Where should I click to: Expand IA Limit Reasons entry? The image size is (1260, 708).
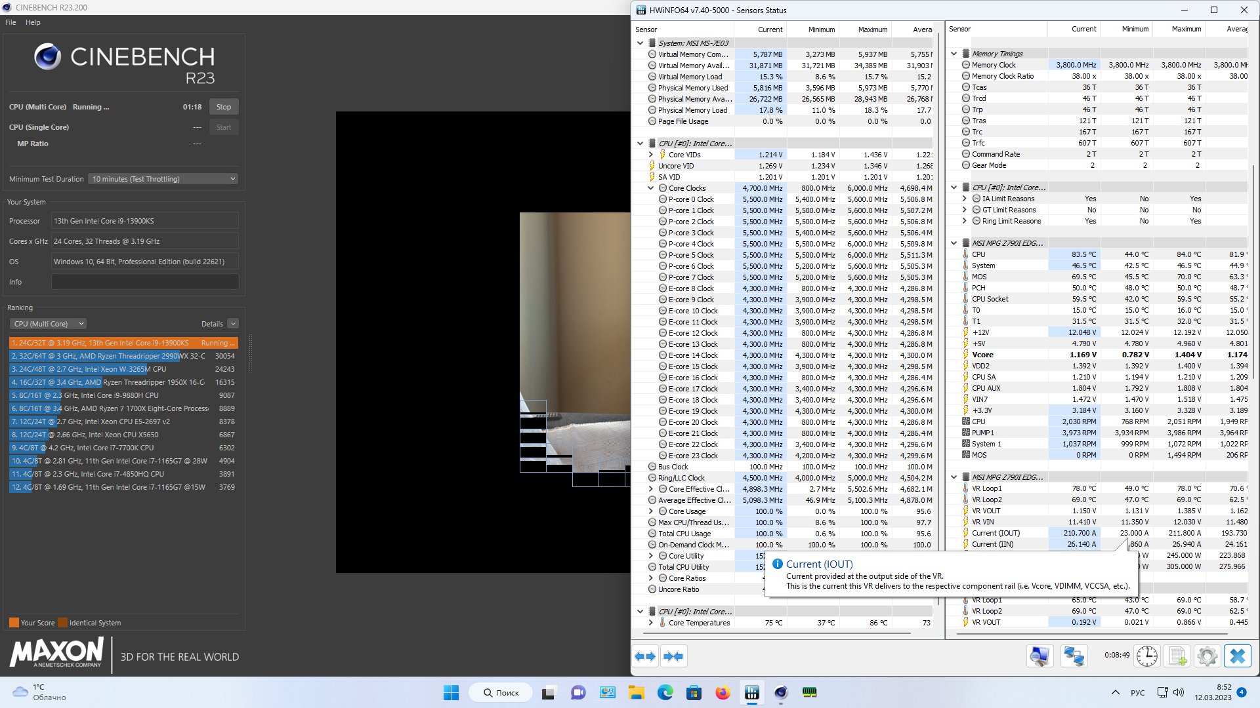click(x=964, y=199)
